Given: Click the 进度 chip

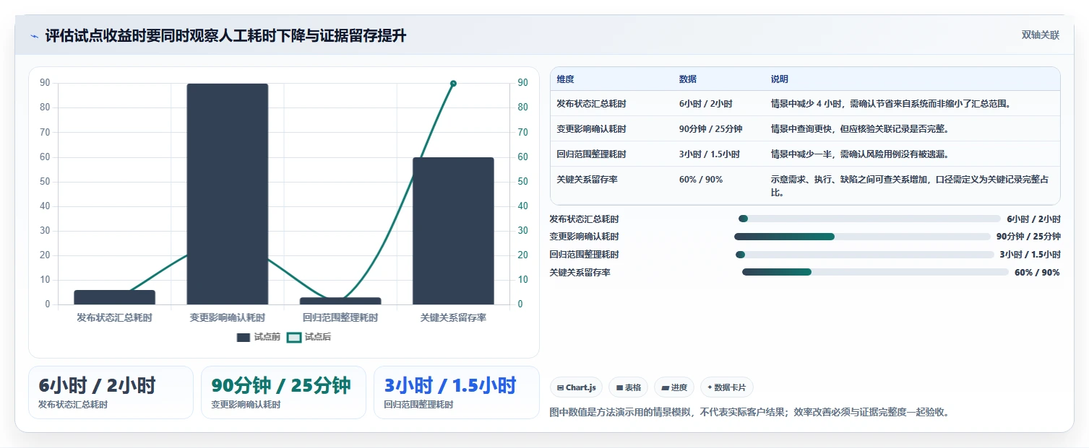Looking at the screenshot, I should coord(674,387).
